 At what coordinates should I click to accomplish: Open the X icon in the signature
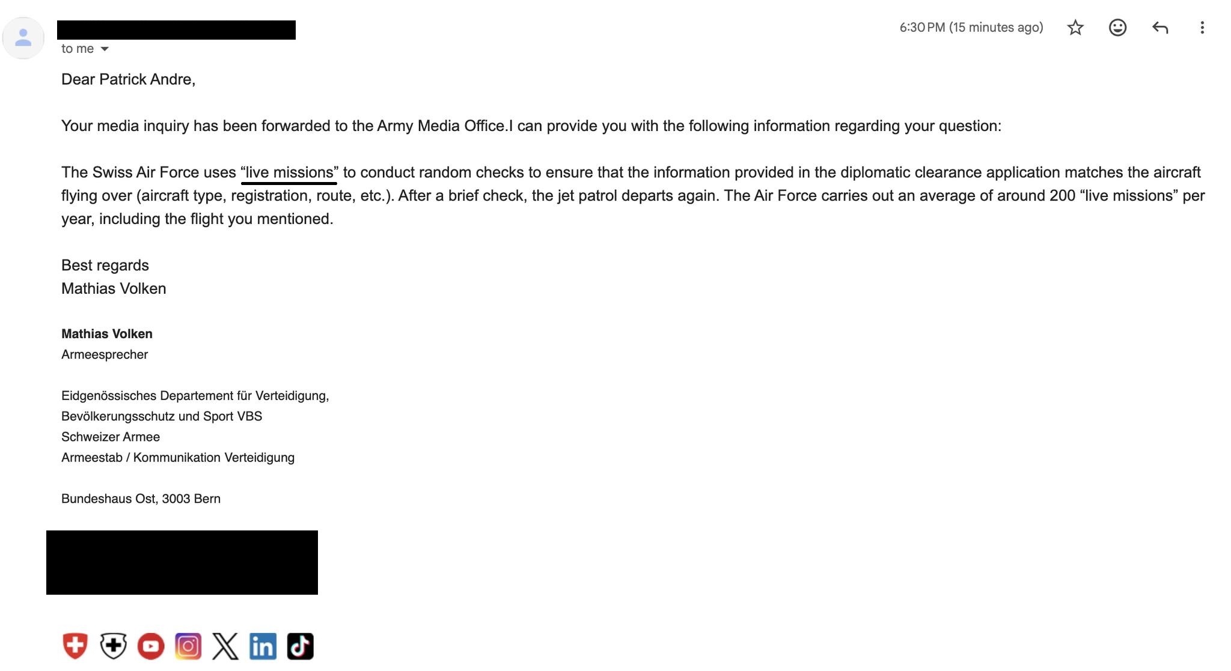(225, 646)
